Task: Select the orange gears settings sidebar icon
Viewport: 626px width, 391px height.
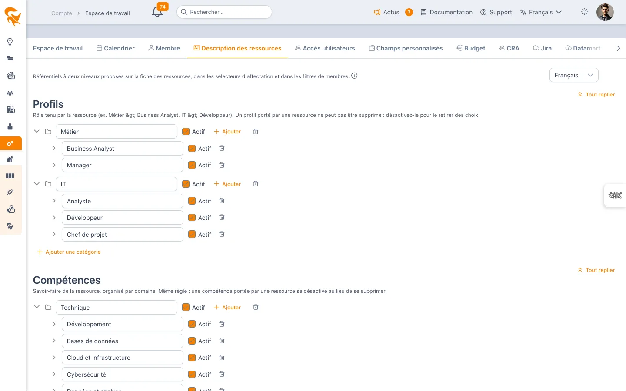Action: [10, 143]
